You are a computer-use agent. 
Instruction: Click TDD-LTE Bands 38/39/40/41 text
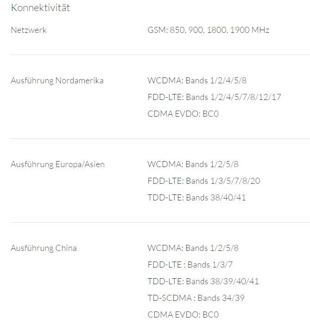click(x=203, y=281)
